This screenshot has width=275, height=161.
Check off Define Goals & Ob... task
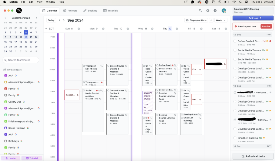pyautogui.click(x=235, y=41)
